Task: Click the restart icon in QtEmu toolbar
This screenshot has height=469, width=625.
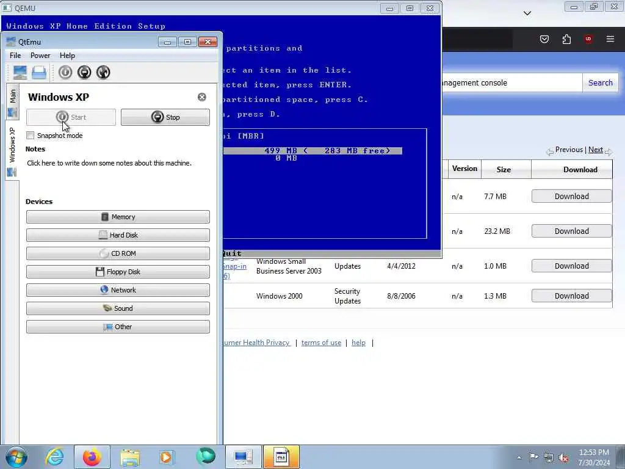Action: (x=103, y=72)
